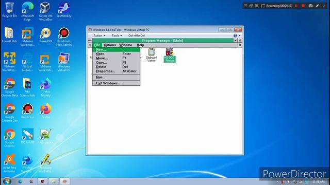This screenshot has width=330, height=185.
Task: Stop the Bandicam recording
Action: [x=303, y=6]
